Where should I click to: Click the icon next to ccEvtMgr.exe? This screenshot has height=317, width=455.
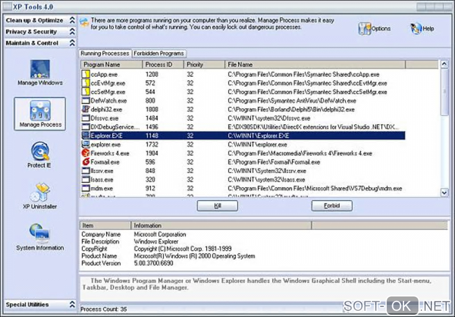[x=86, y=83]
